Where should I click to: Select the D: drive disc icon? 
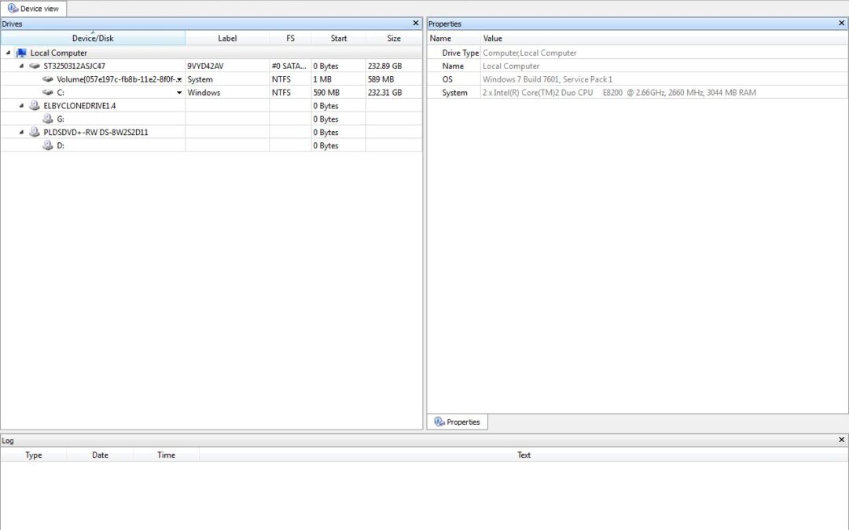[48, 146]
